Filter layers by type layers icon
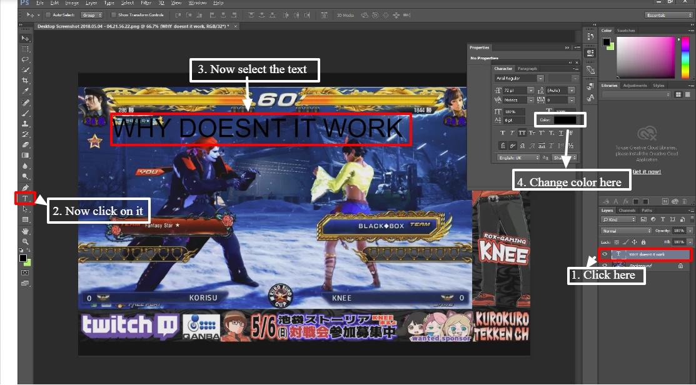 click(663, 219)
